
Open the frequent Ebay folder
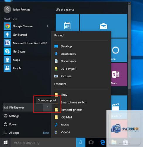coord(81,95)
